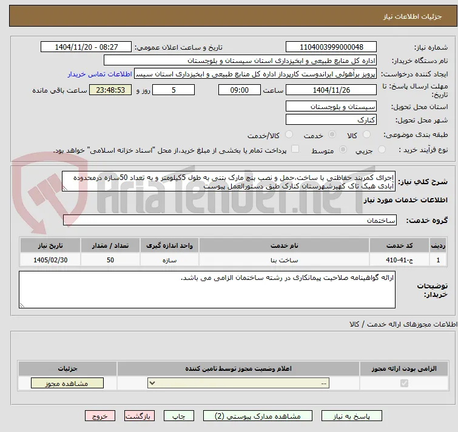Screen dimensions: 458x432
Task: Click the واحد اندازه گیری column header
Action: [169, 245]
